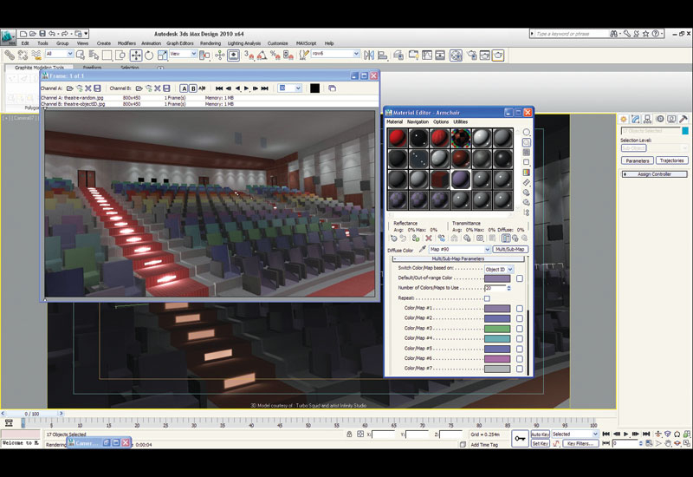Open Key Filters dialog
Viewport: 693px width, 477px height.
[x=580, y=443]
